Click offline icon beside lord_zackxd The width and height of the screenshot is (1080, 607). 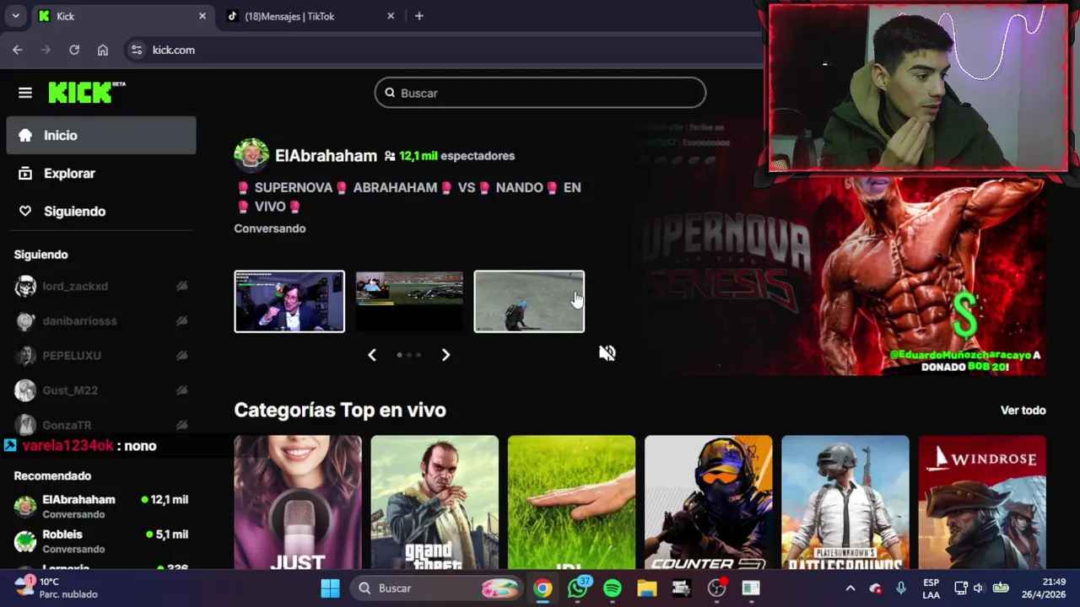[x=181, y=287]
